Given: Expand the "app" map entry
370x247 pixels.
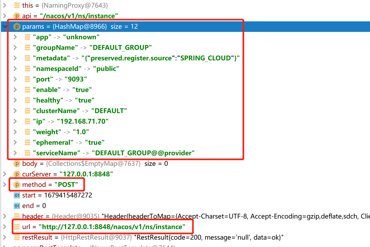Looking at the screenshot, I should (x=15, y=37).
